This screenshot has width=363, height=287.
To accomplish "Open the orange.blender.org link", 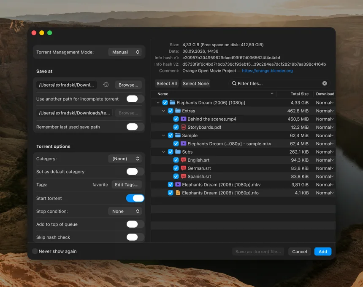I will (x=267, y=71).
